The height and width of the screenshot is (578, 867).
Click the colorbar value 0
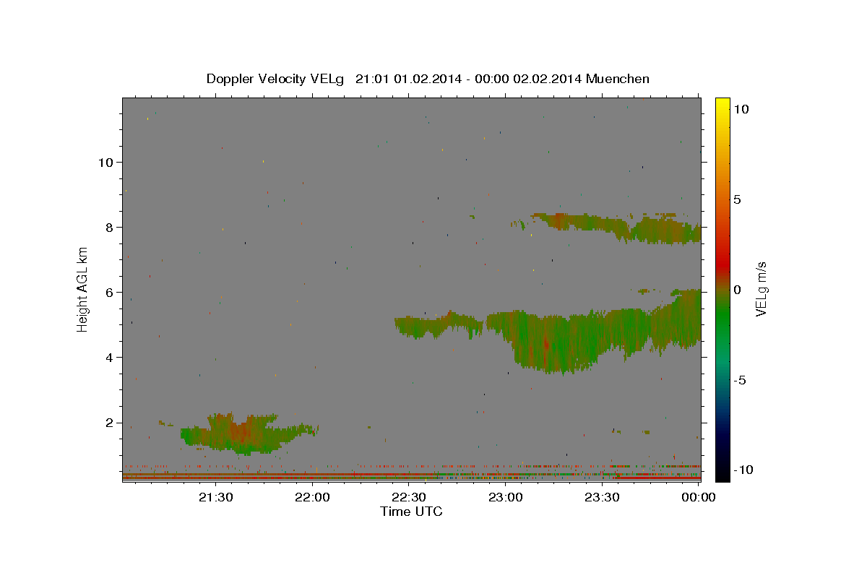pos(737,289)
